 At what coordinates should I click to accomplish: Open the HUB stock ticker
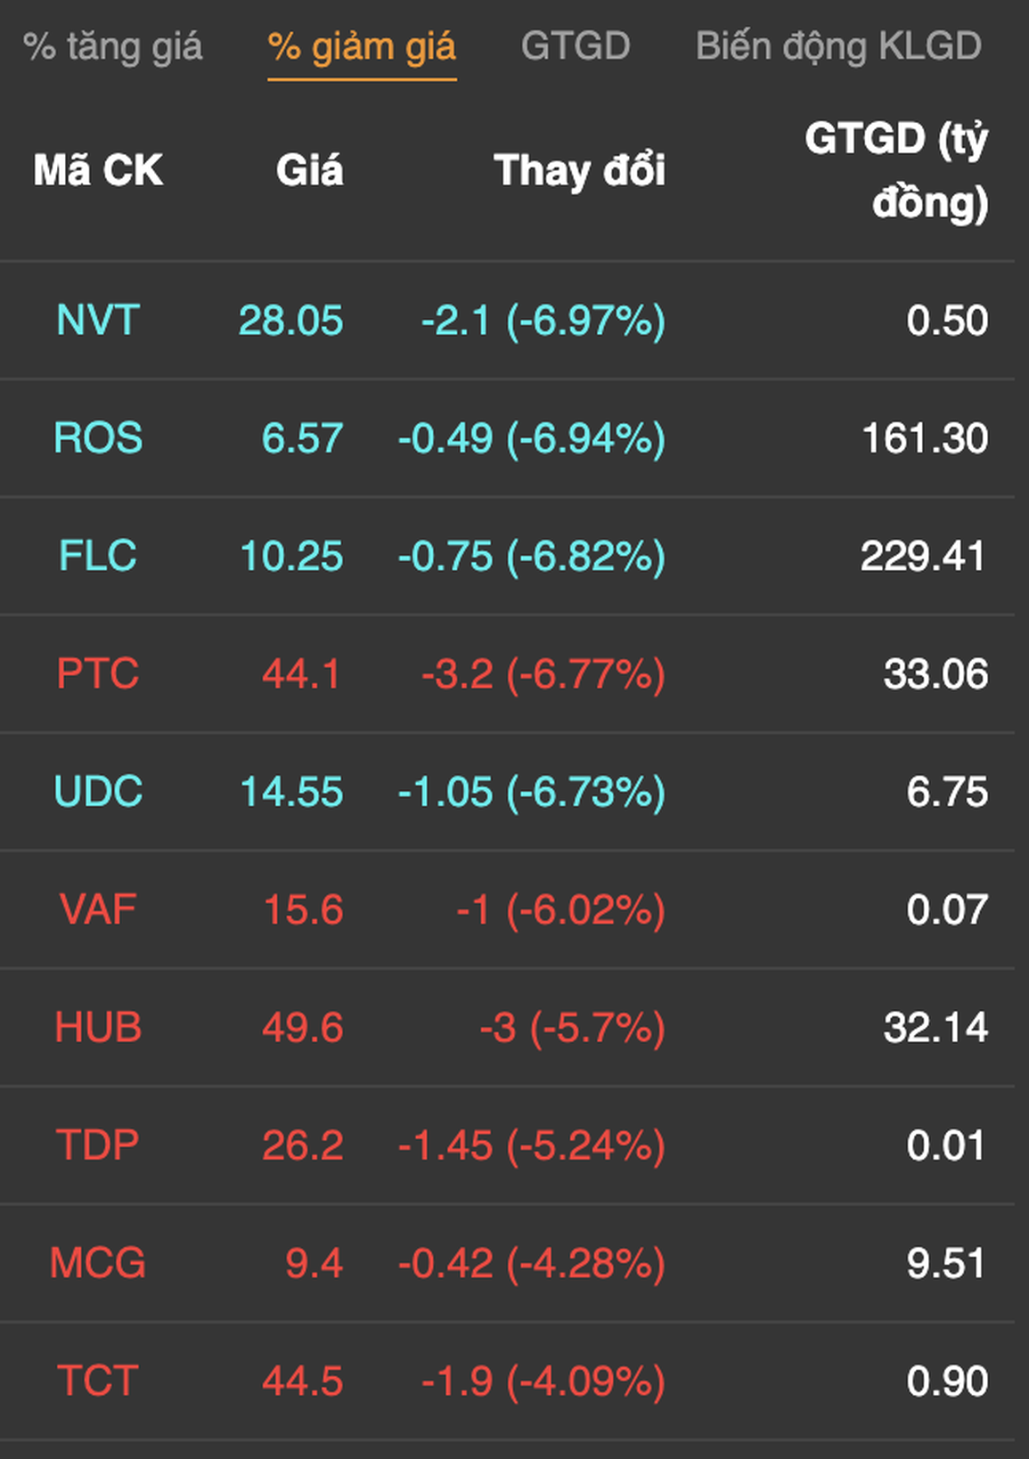[98, 1028]
